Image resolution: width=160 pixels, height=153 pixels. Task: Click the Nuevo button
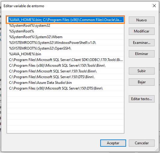141,20
